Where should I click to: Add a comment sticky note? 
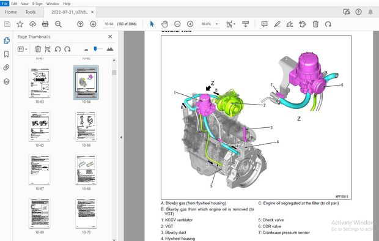(x=265, y=24)
